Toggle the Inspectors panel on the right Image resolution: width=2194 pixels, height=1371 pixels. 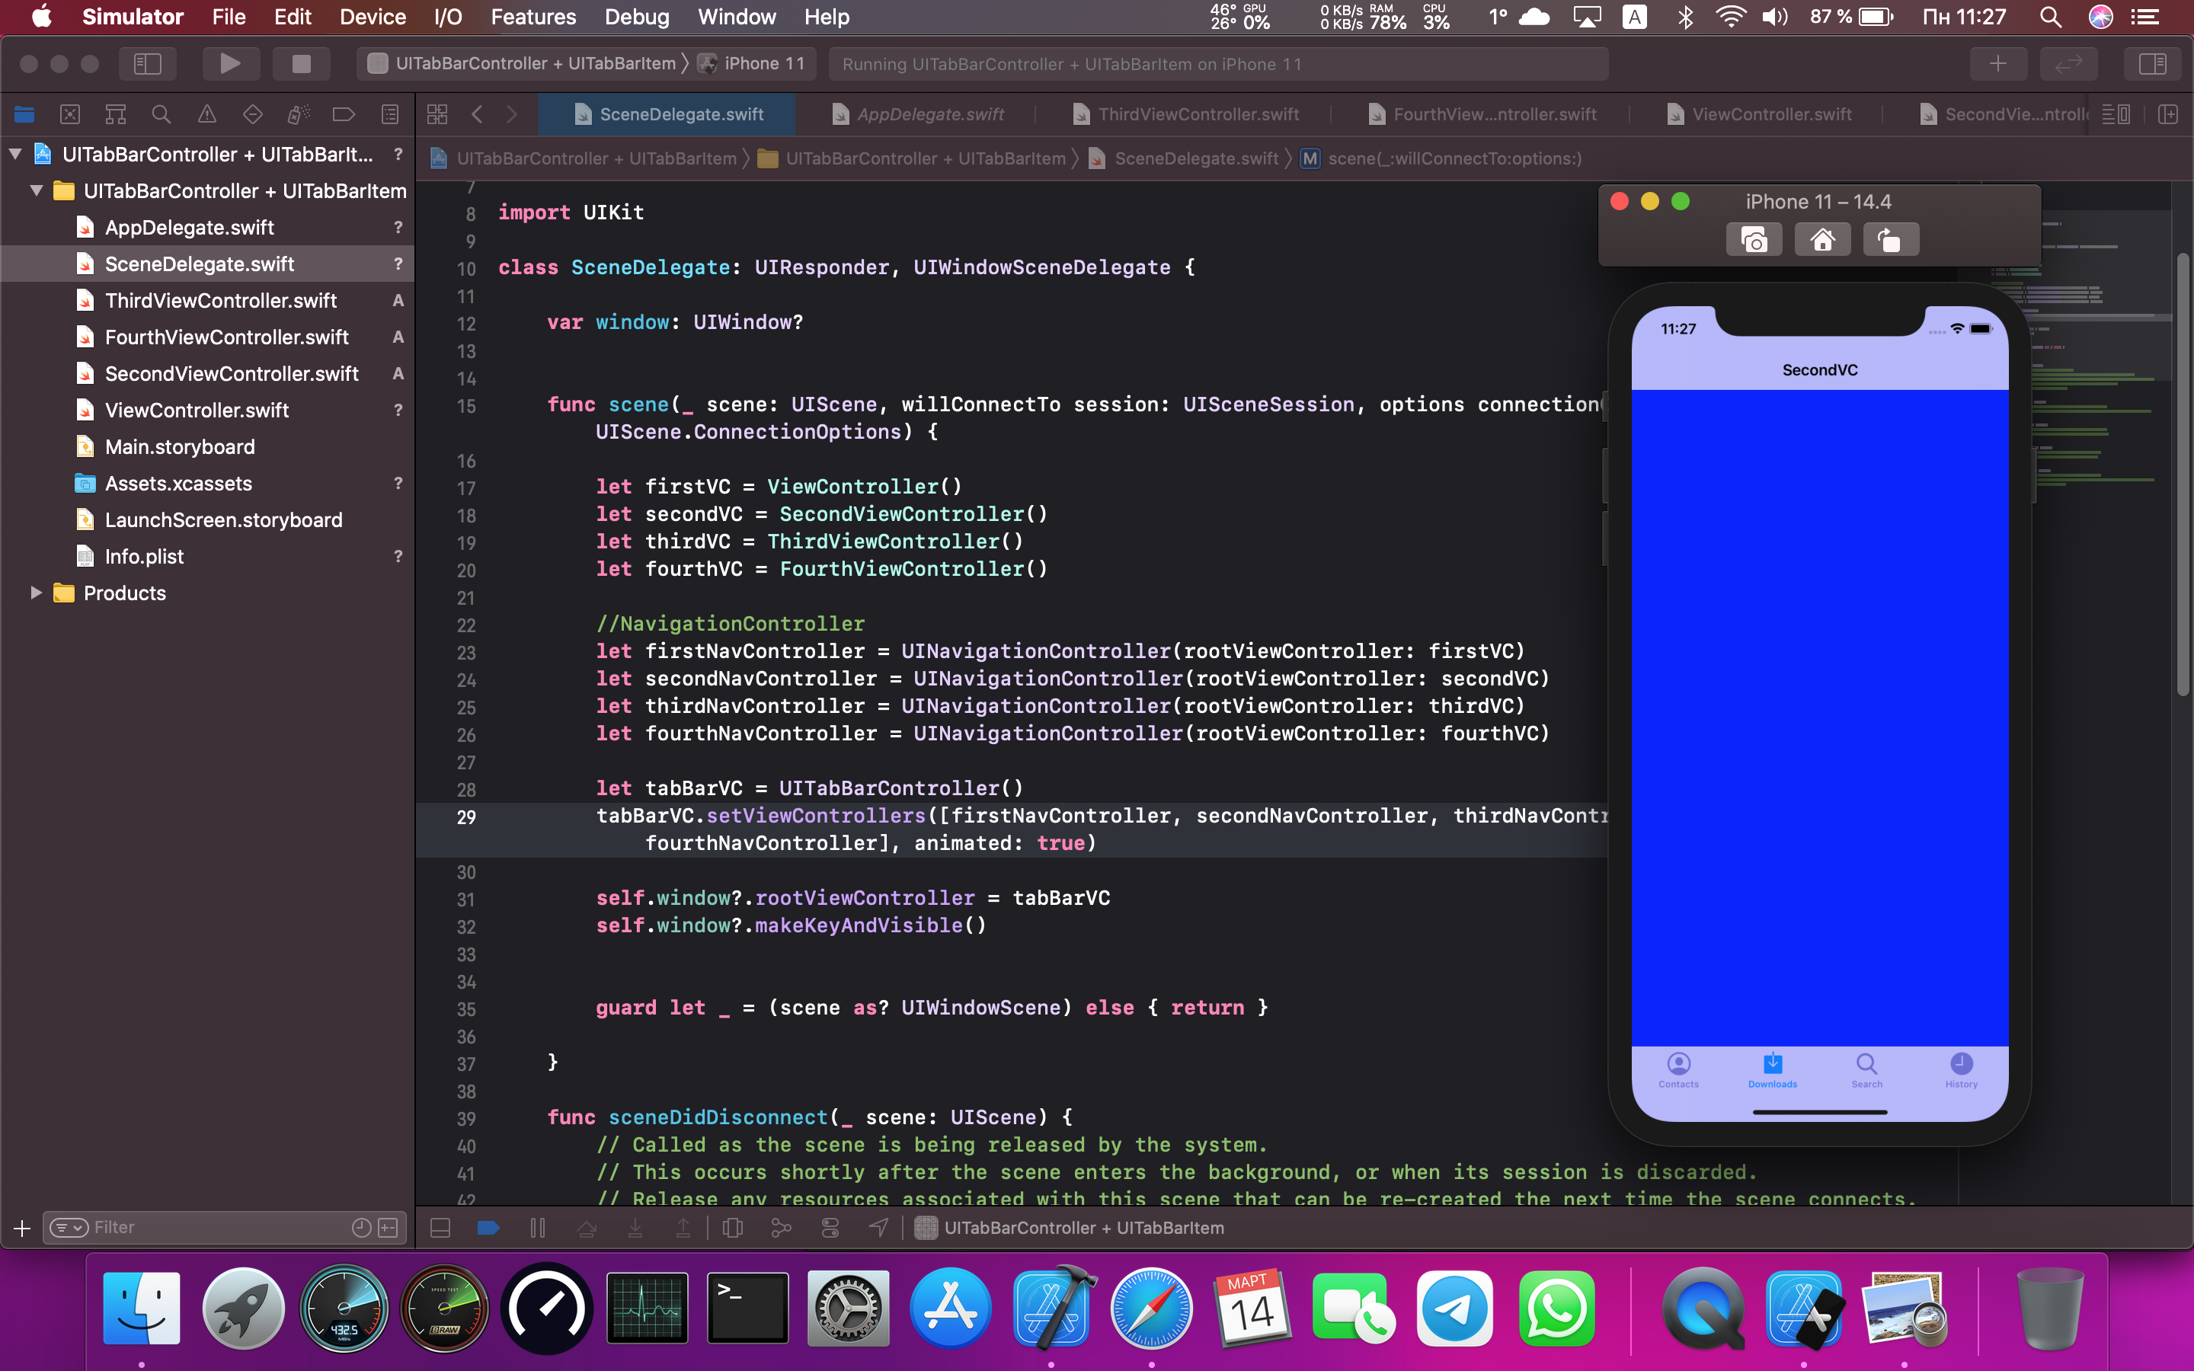(x=2151, y=63)
